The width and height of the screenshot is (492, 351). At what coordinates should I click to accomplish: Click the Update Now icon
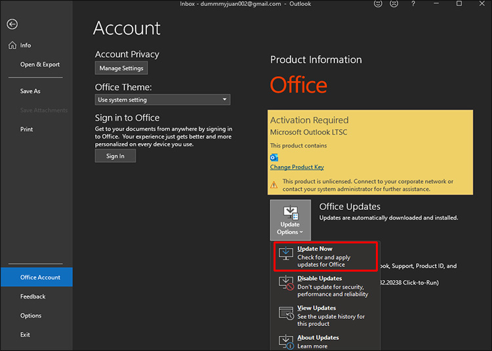pyautogui.click(x=286, y=253)
